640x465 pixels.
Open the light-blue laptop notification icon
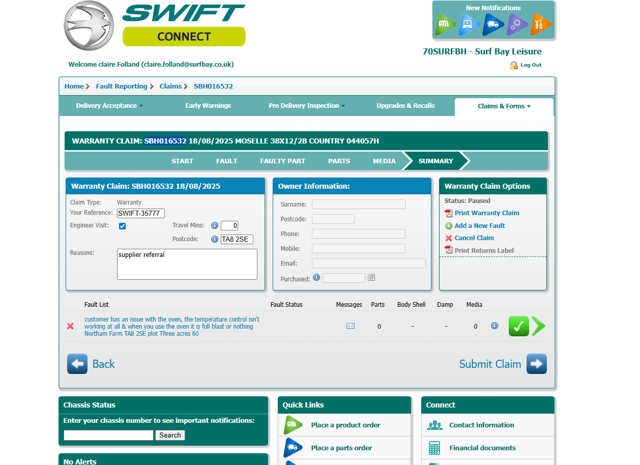point(469,24)
